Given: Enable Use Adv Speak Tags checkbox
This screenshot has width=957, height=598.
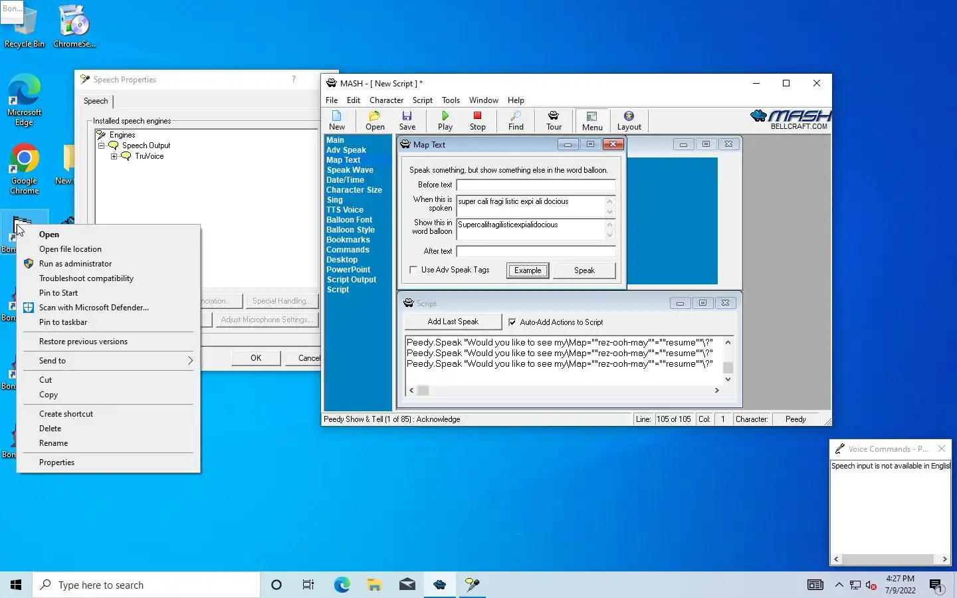Looking at the screenshot, I should click(413, 270).
